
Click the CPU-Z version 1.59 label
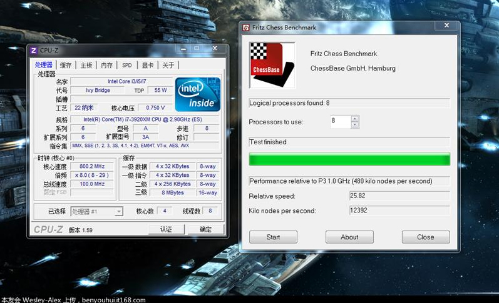point(81,230)
